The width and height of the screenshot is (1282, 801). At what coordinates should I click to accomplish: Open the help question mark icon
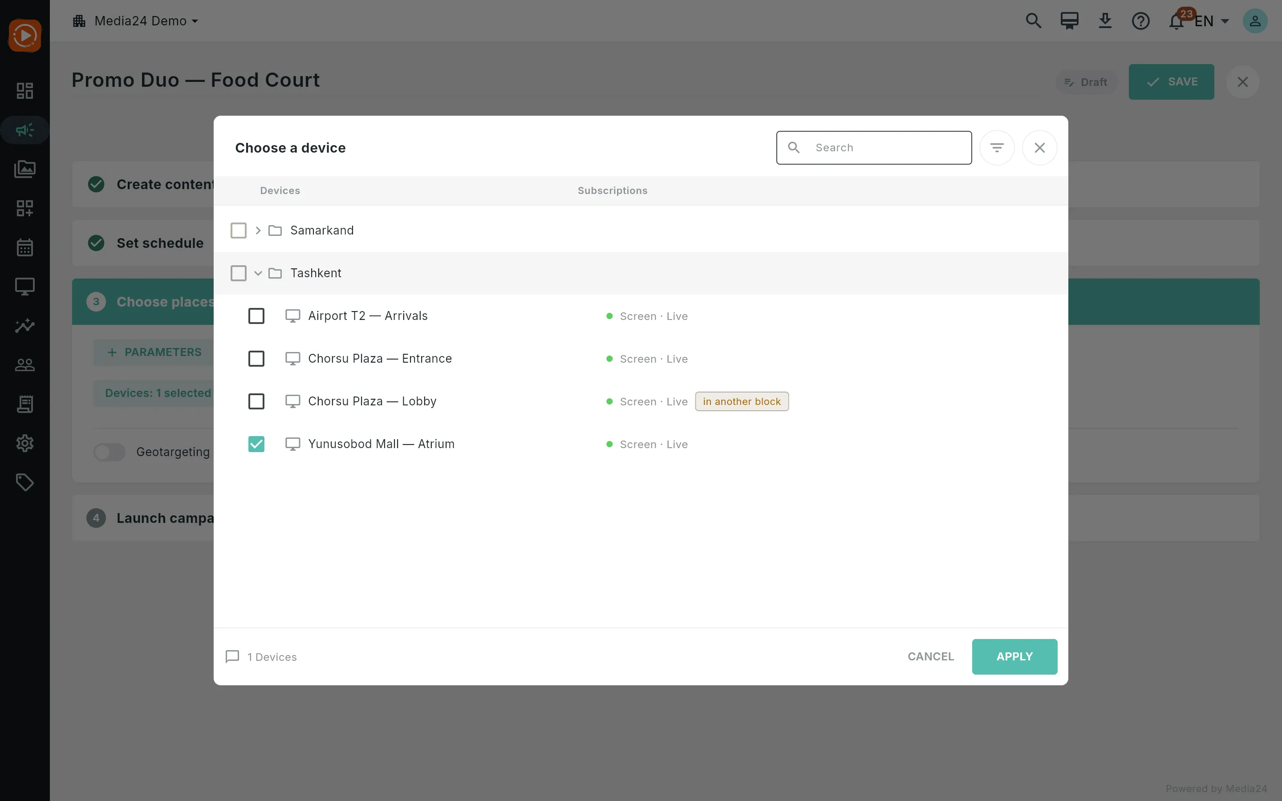1140,21
